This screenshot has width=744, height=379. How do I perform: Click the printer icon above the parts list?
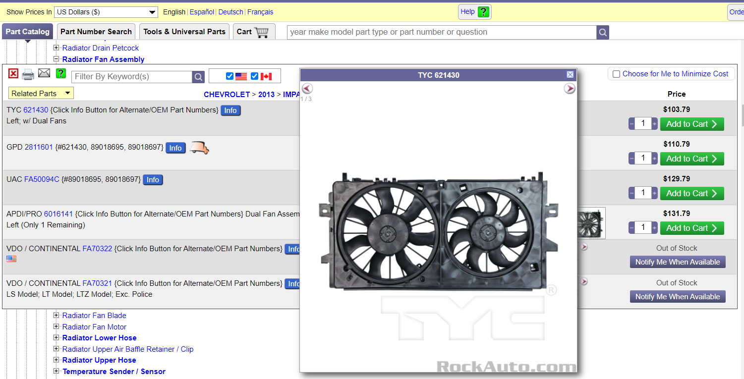28,74
